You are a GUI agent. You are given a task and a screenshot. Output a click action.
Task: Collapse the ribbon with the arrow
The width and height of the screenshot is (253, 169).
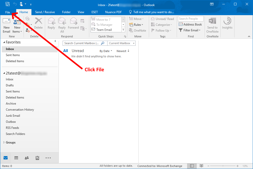coord(249,36)
